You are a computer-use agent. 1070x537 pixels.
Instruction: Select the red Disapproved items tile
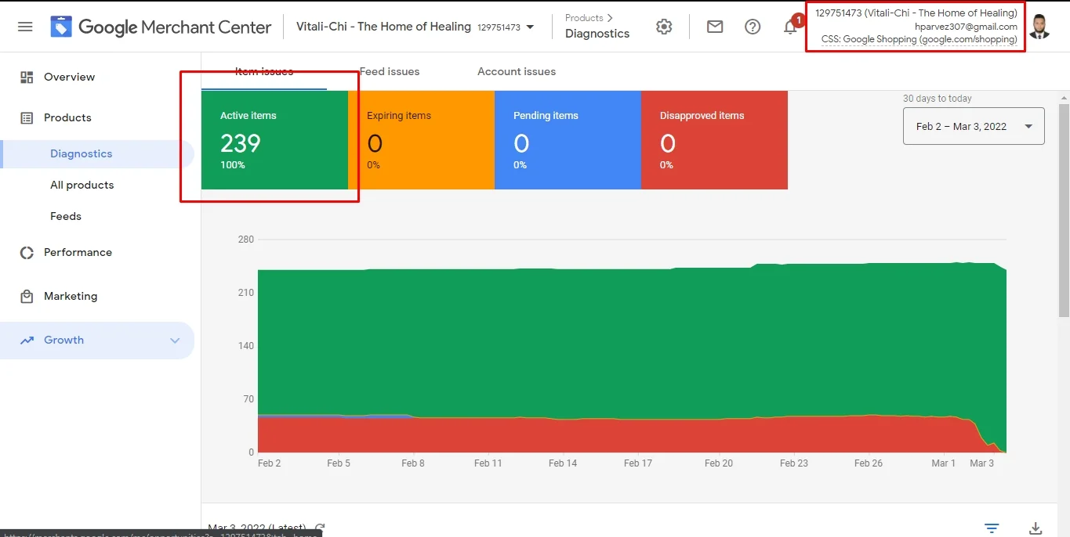point(714,140)
